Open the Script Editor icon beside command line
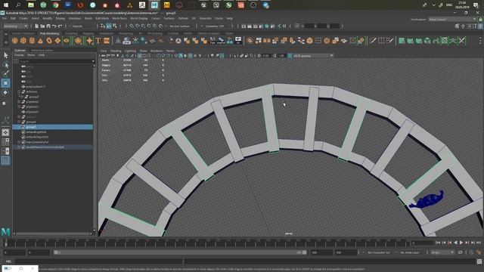This screenshot has width=484, height=272. (x=479, y=261)
